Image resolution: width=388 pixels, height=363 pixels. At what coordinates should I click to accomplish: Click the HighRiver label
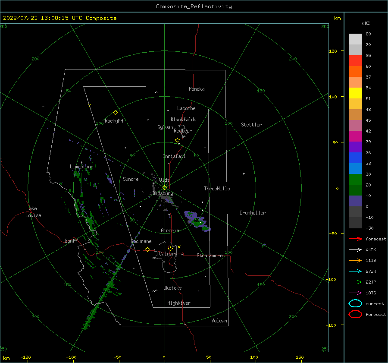pos(179,303)
